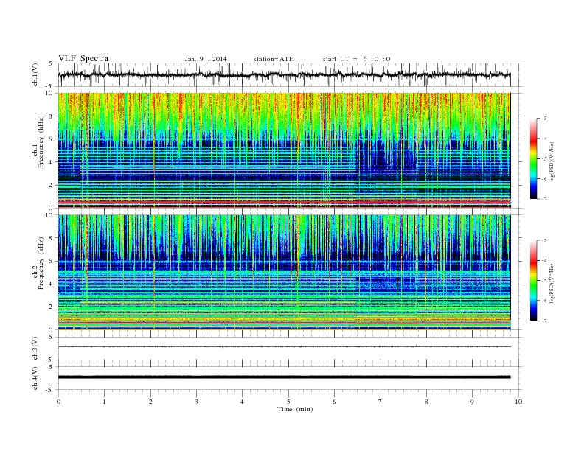Viewport: 584px width, 451px height.
Task: Click the "start UT = 6 :0 :0" text
Action: [x=356, y=59]
